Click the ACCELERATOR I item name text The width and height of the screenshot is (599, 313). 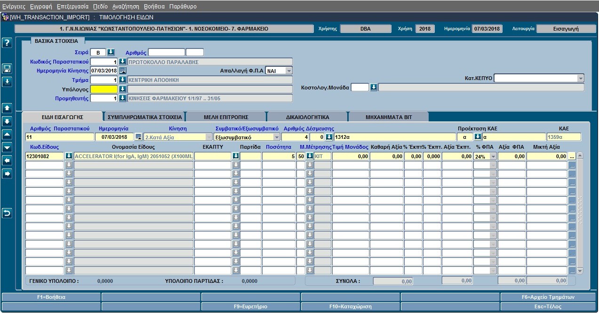(134, 156)
